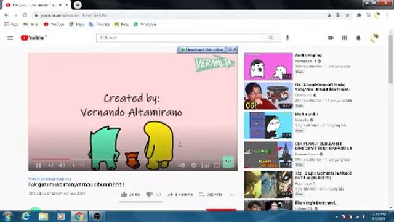The height and width of the screenshot is (222, 394).
Task: Mute the video volume
Action: [x=62, y=165]
